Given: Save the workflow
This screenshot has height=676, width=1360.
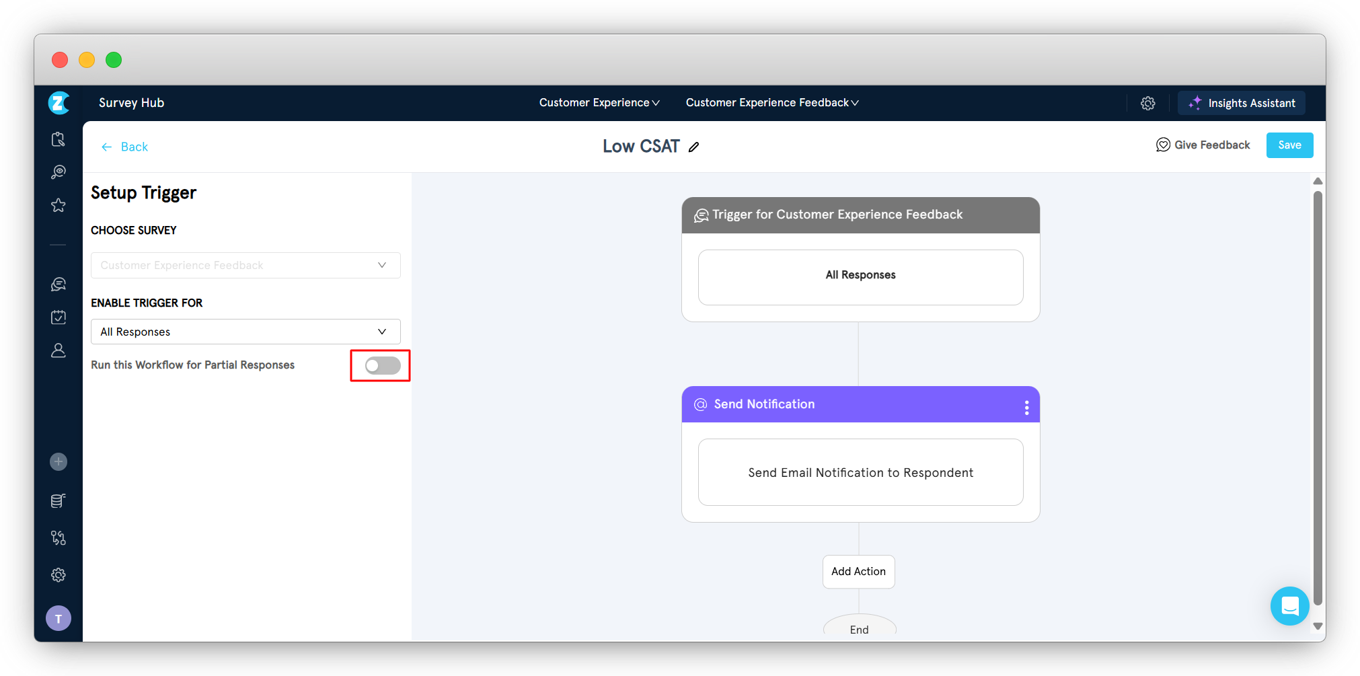Looking at the screenshot, I should (1289, 145).
